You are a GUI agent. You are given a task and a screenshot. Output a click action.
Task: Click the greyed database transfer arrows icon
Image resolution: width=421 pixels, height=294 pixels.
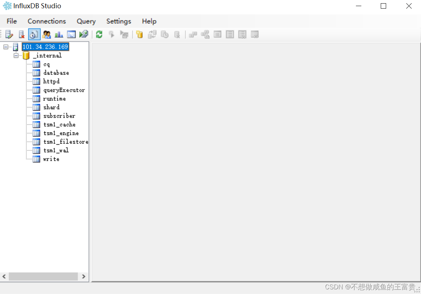pos(152,34)
